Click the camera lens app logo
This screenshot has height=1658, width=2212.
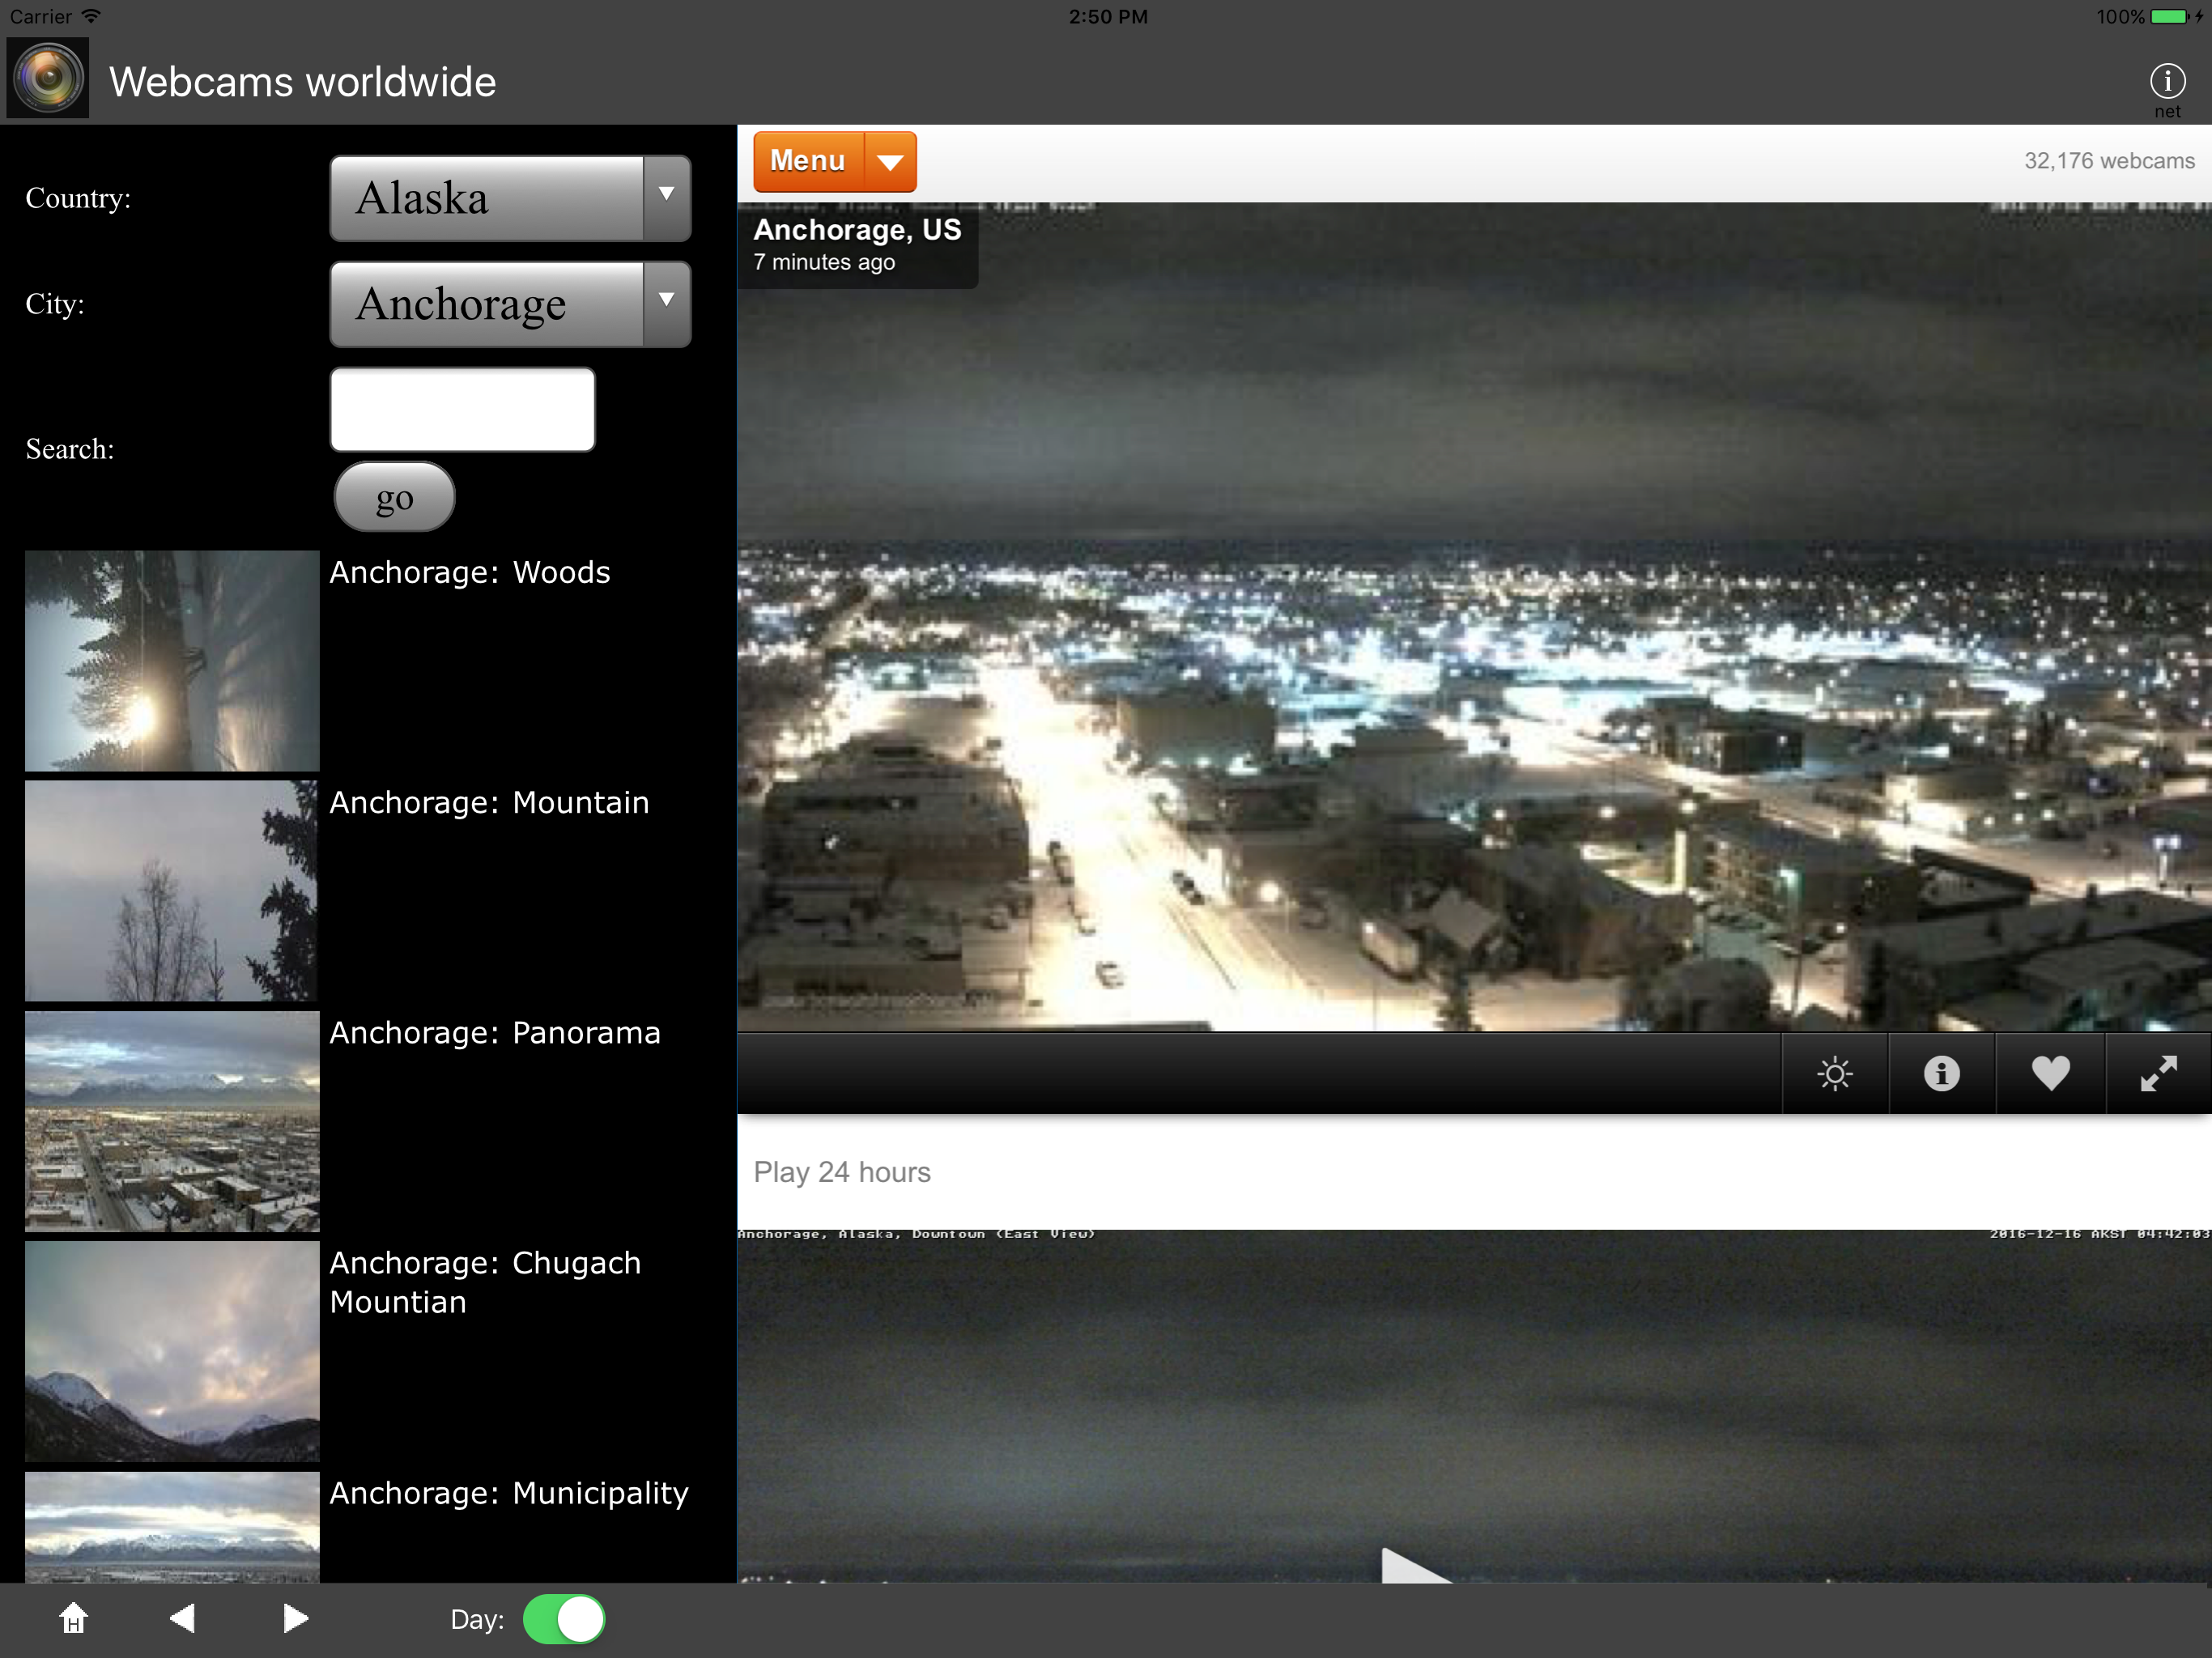[48, 79]
